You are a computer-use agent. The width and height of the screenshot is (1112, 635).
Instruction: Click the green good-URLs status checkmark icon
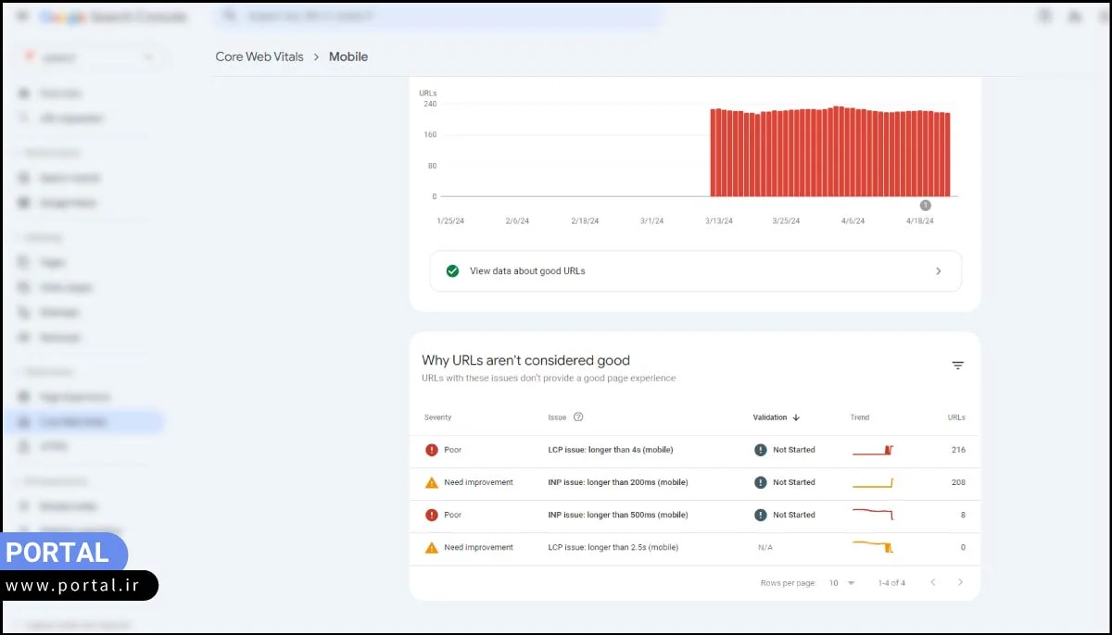click(x=452, y=270)
